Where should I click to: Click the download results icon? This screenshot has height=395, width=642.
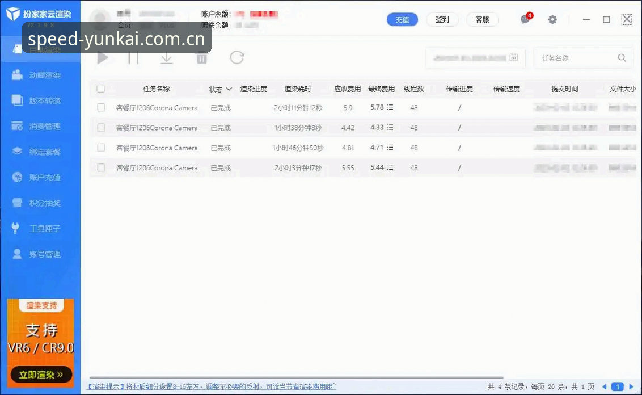coord(166,58)
